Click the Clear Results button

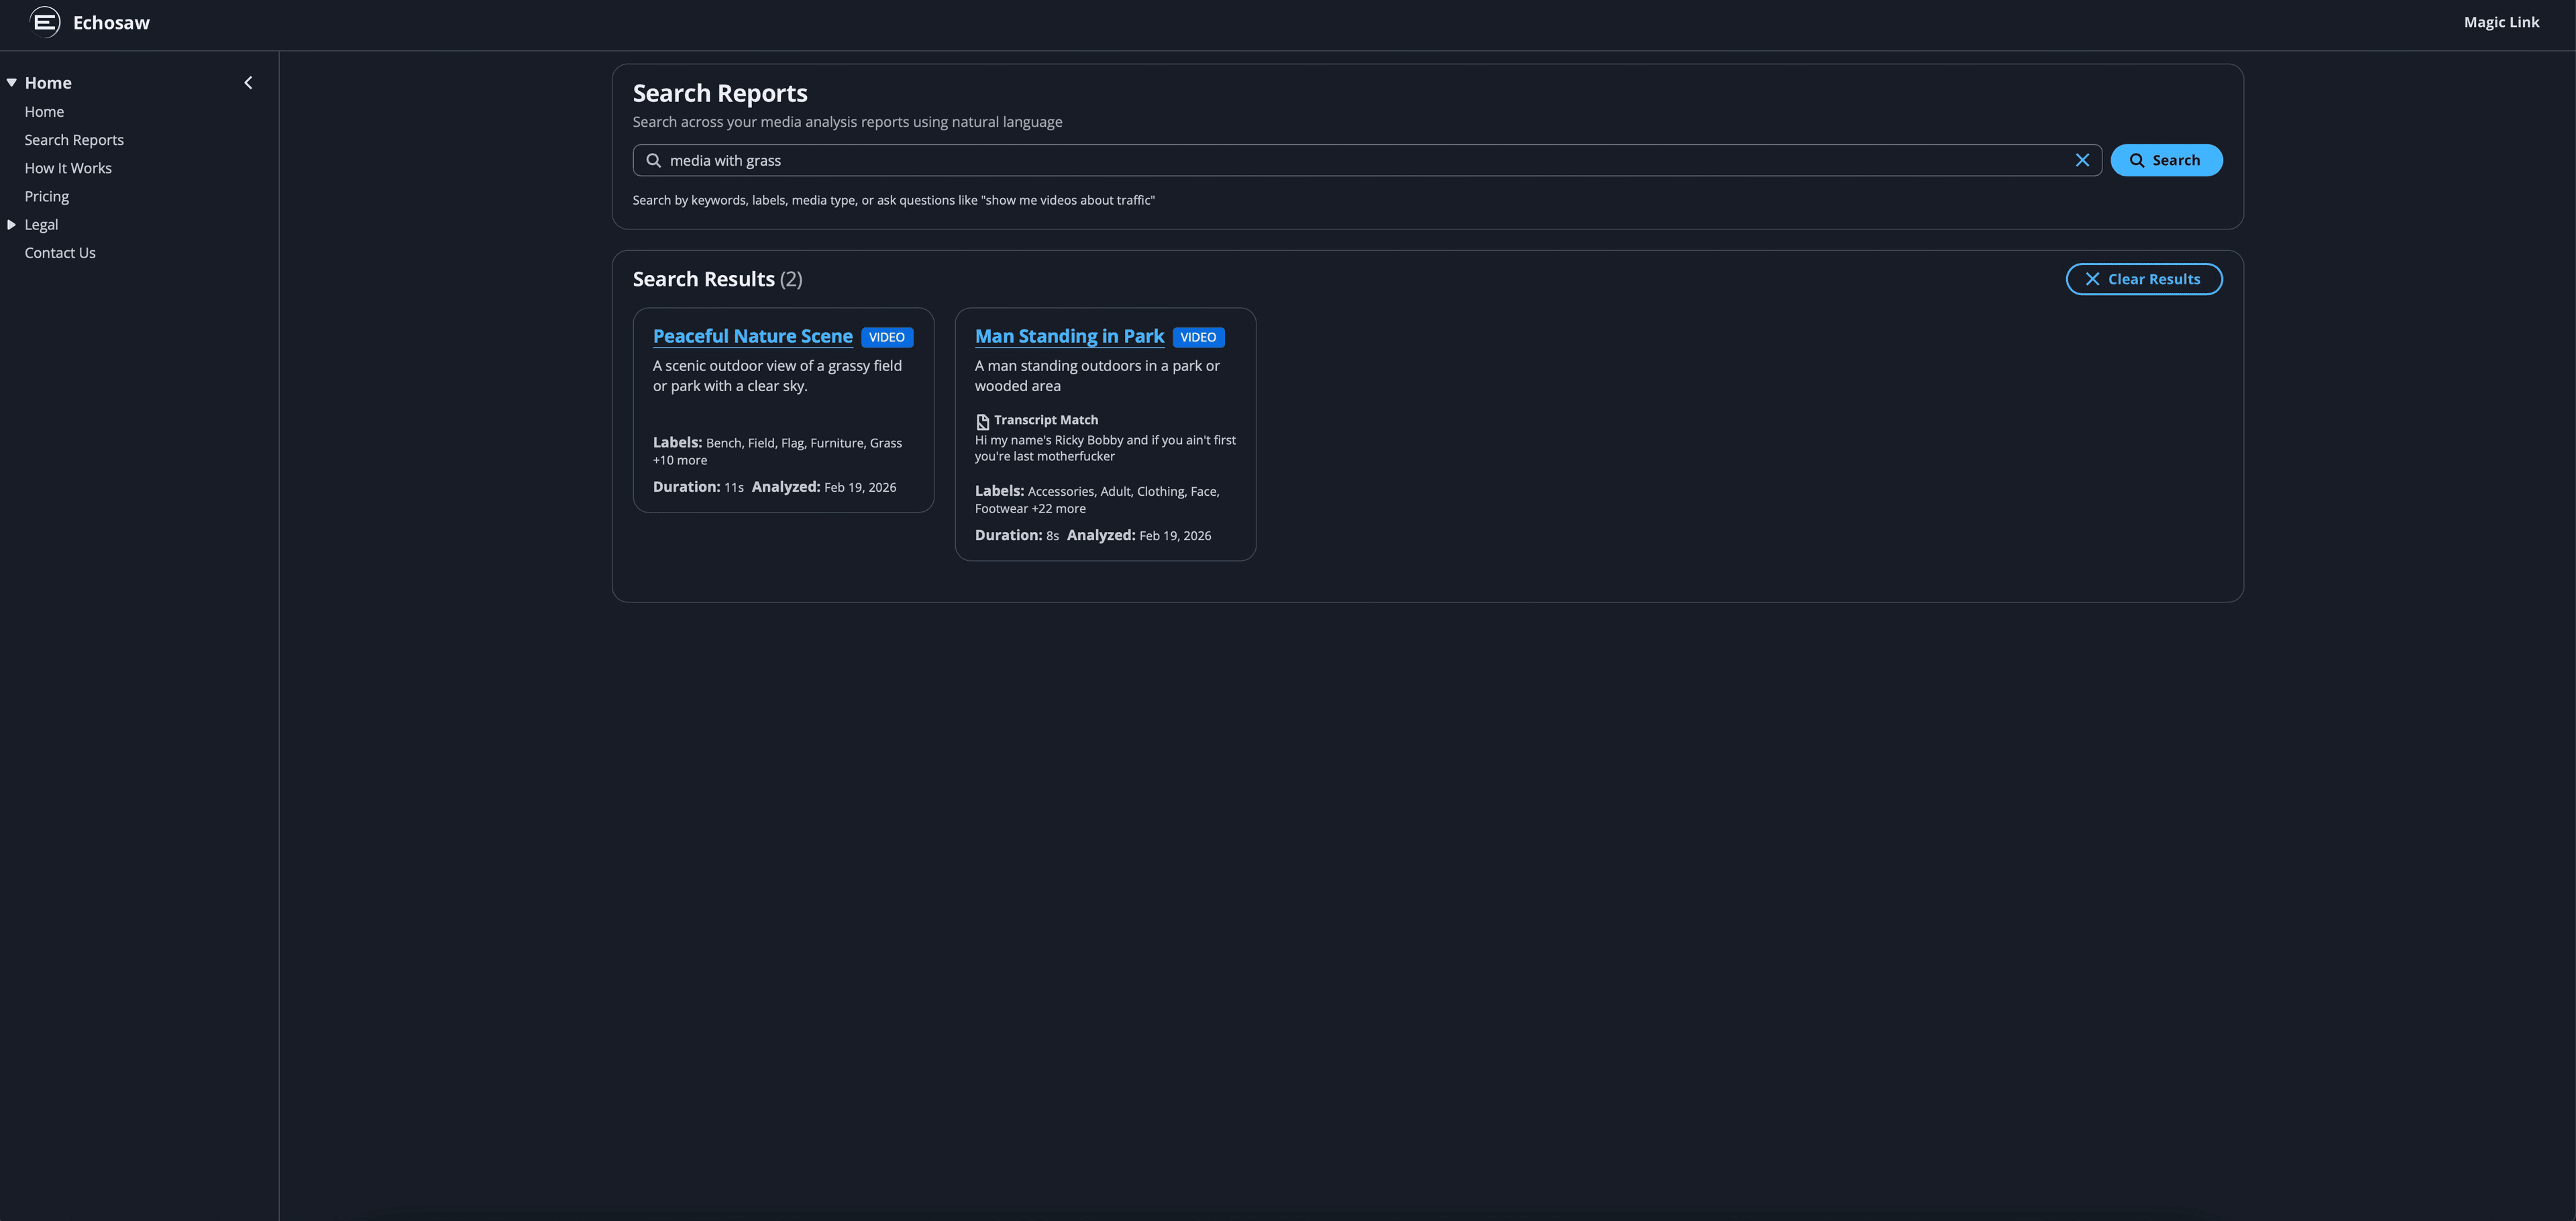(2144, 279)
